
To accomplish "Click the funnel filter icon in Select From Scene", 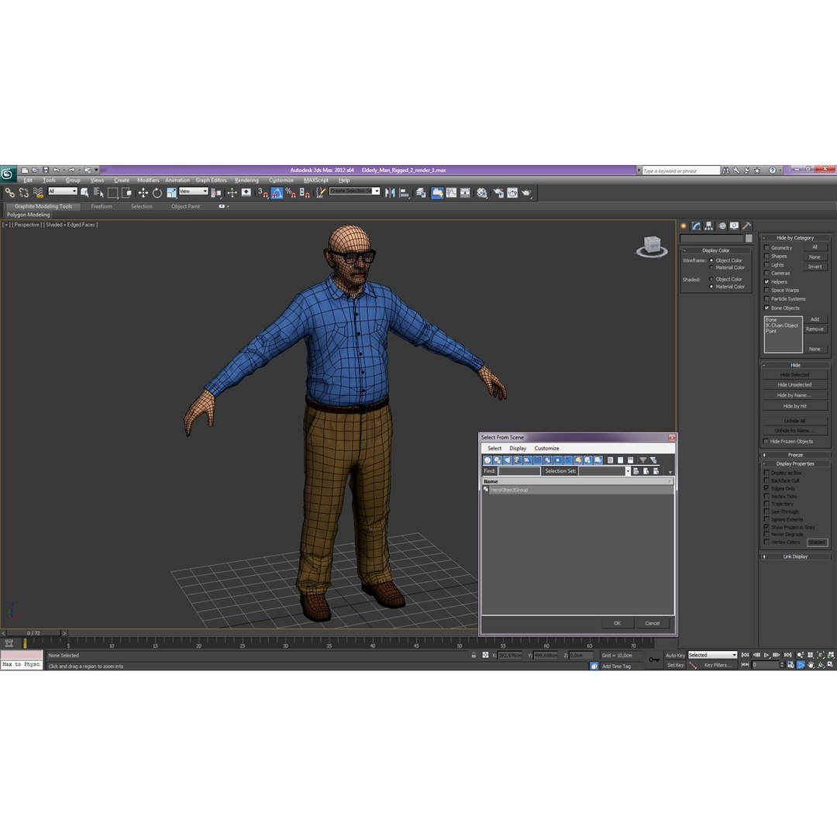I will click(x=642, y=460).
